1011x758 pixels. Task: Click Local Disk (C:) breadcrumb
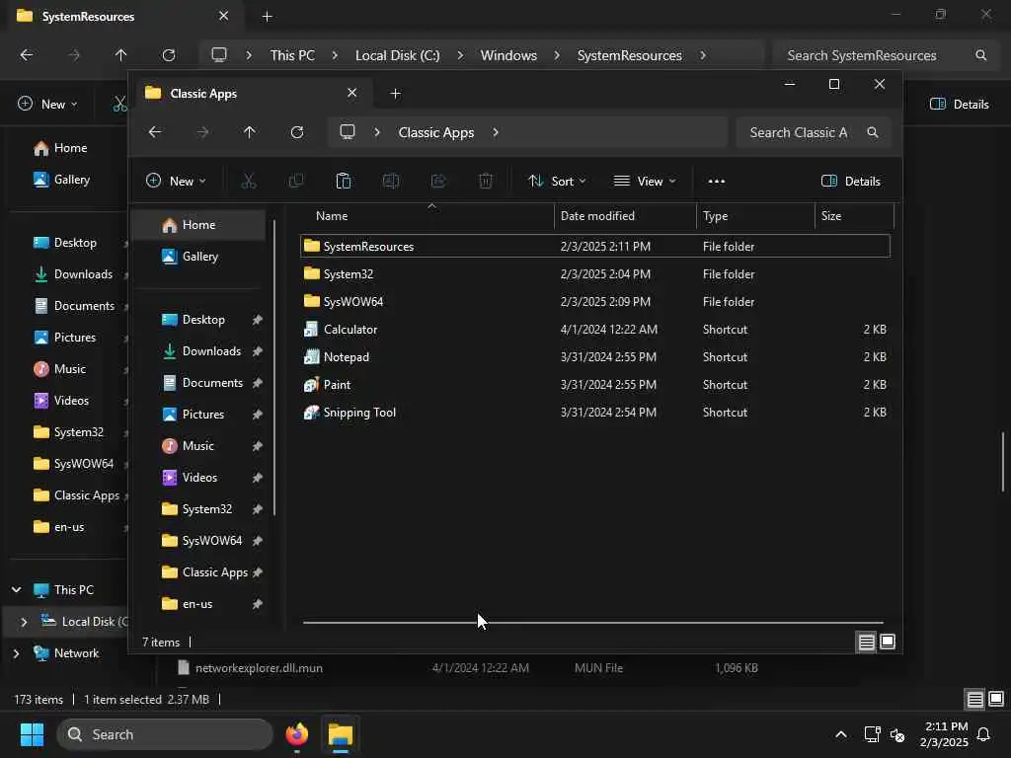[x=397, y=55]
